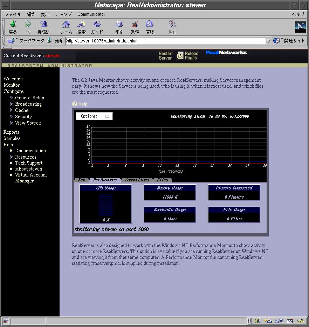Open the Tech Support link
The width and height of the screenshot is (309, 327).
click(x=29, y=163)
